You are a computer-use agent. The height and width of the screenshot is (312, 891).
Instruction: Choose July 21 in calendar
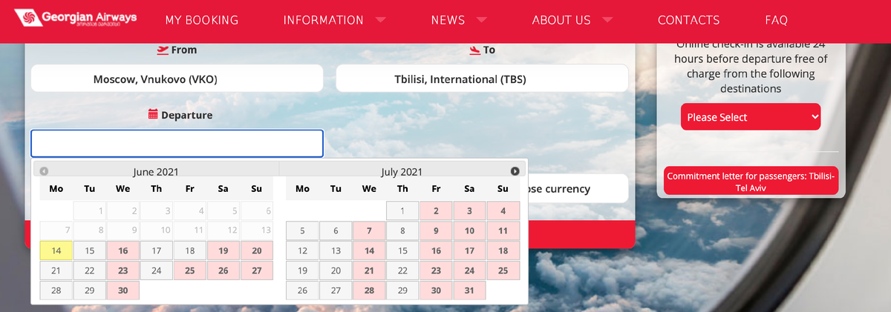(369, 270)
